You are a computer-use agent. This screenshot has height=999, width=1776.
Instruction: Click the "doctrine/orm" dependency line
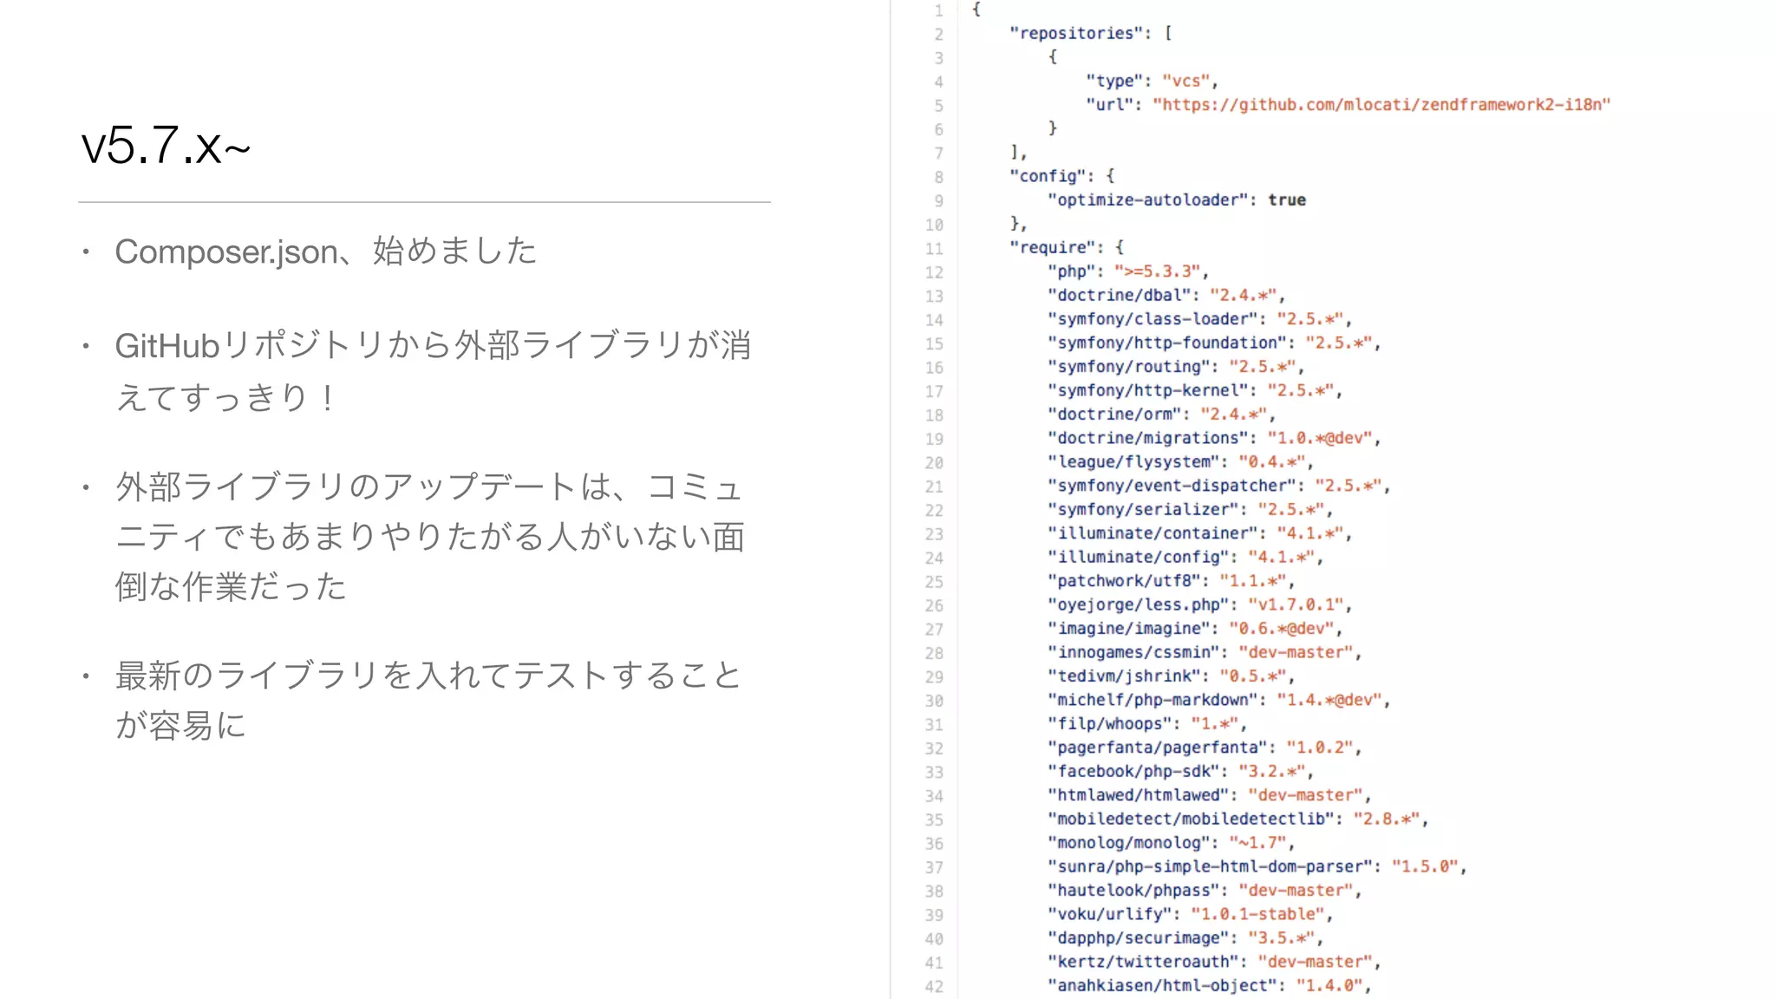(x=1161, y=415)
